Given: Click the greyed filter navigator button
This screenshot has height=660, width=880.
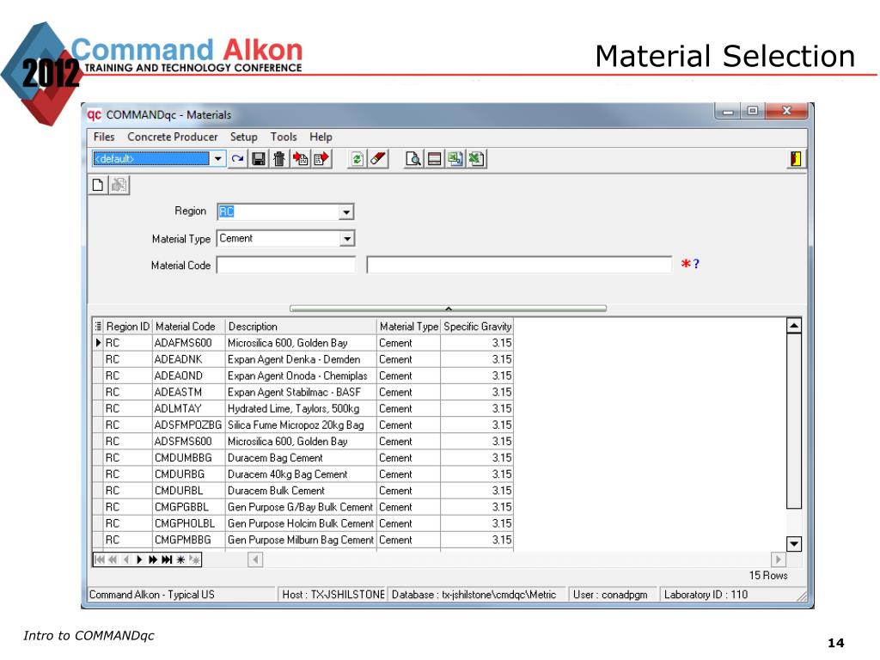Looking at the screenshot, I should [194, 559].
